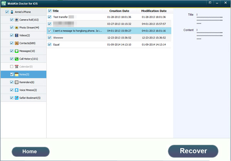Uncheck Annie's iPhone checkbox
Screen dimensions: 231x161
point(7,12)
